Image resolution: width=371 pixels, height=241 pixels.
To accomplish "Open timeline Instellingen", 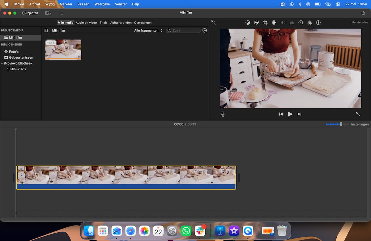I will [360, 124].
